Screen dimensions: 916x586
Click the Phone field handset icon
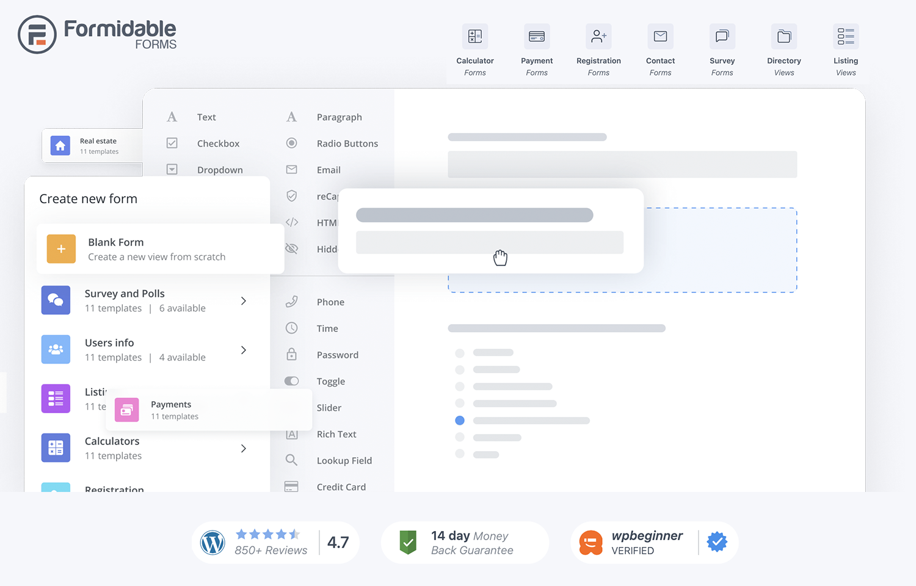pyautogui.click(x=292, y=302)
